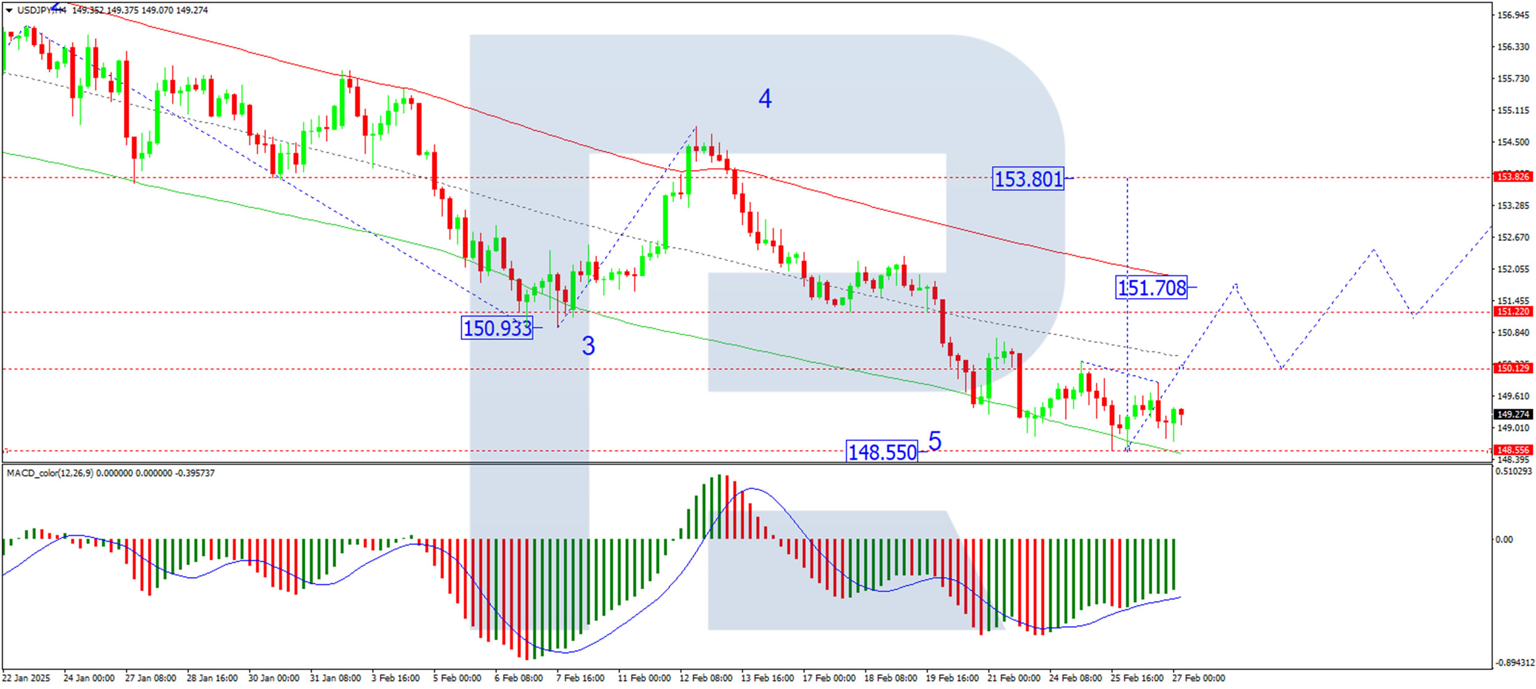The height and width of the screenshot is (689, 1536).
Task: Select the 148.550 support label
Action: (x=882, y=453)
